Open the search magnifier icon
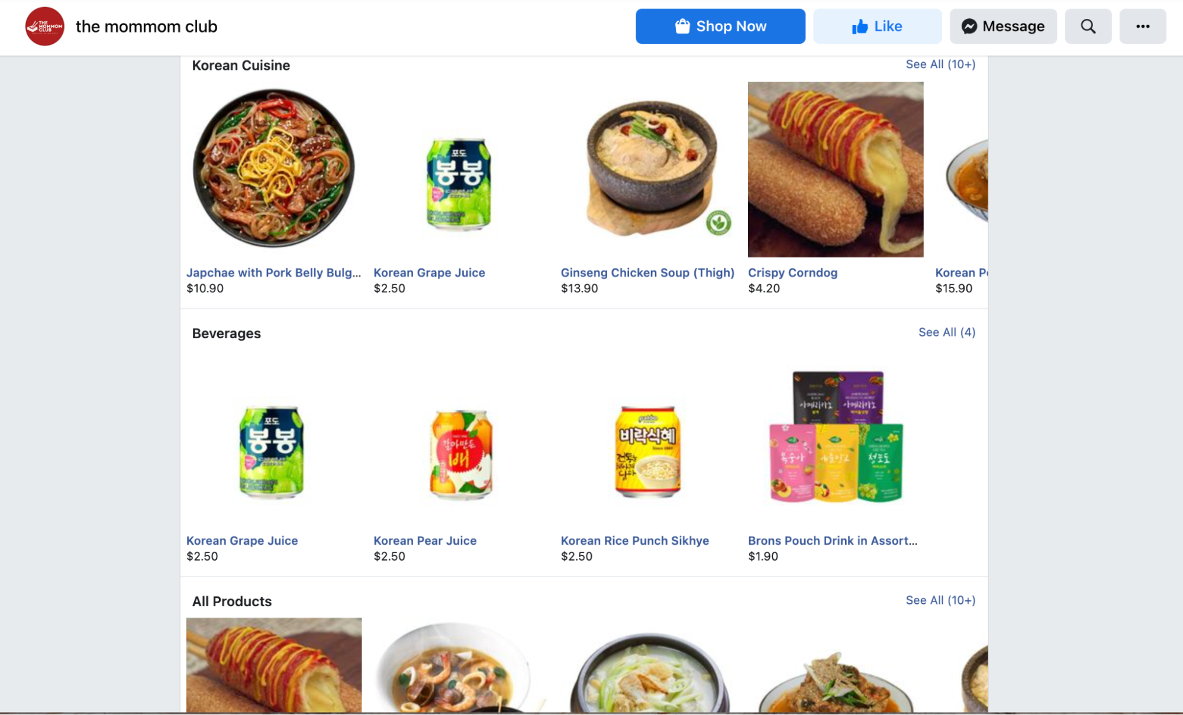 [x=1088, y=26]
